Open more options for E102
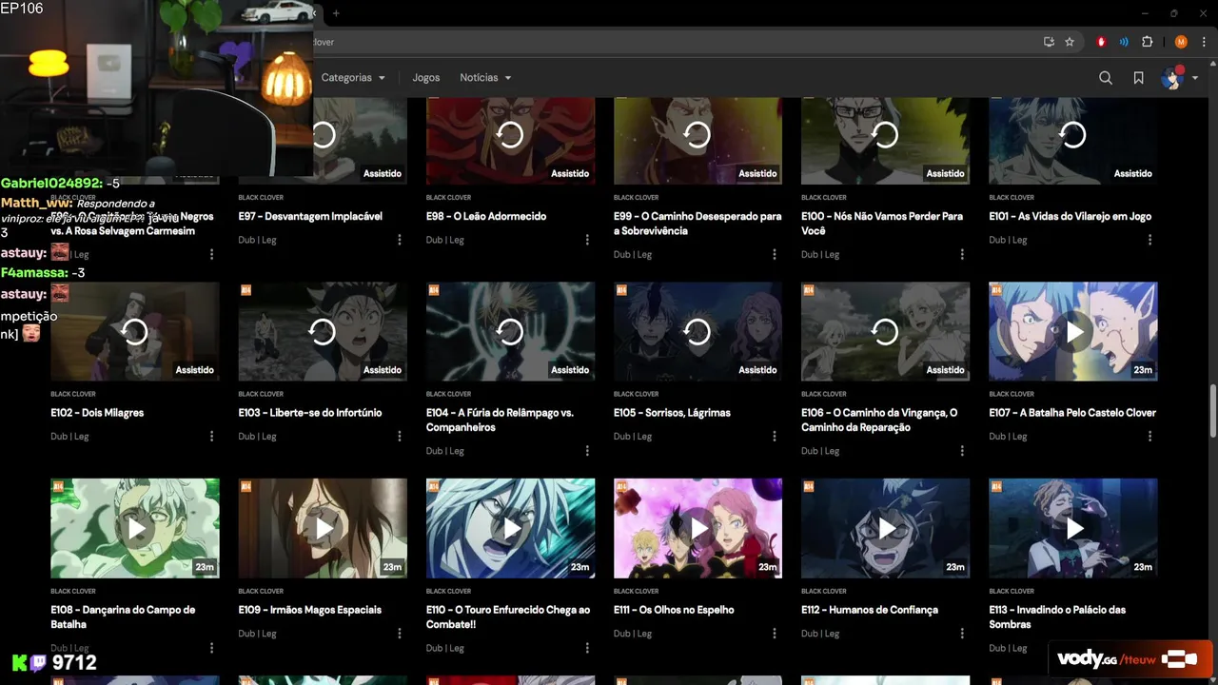 point(212,436)
